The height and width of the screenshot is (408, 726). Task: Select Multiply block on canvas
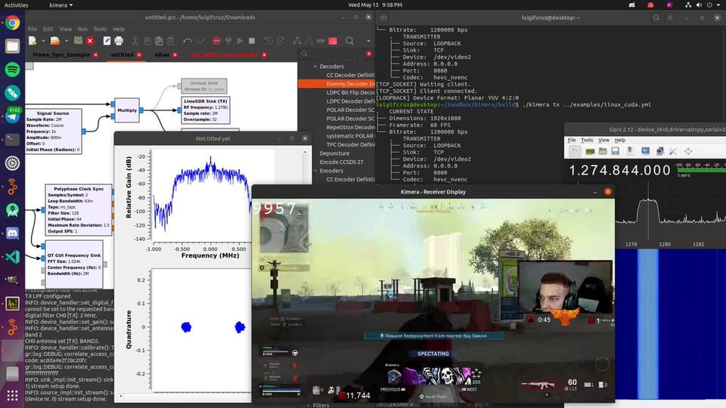(127, 110)
